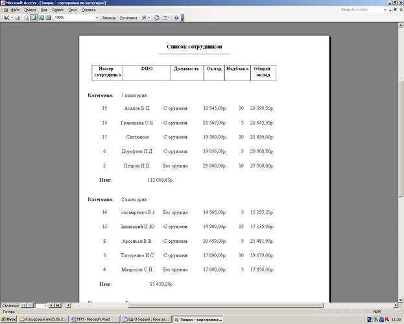Expand the 100% zoom dropdown

(x=97, y=18)
